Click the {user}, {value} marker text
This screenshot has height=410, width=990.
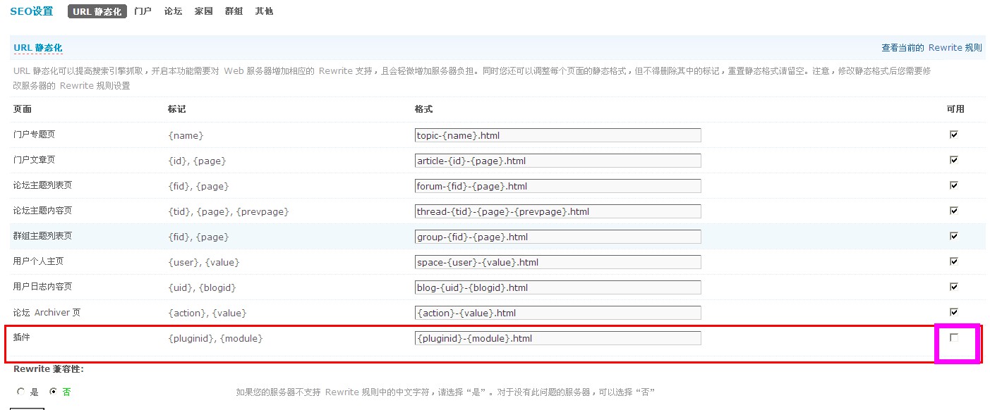point(204,262)
